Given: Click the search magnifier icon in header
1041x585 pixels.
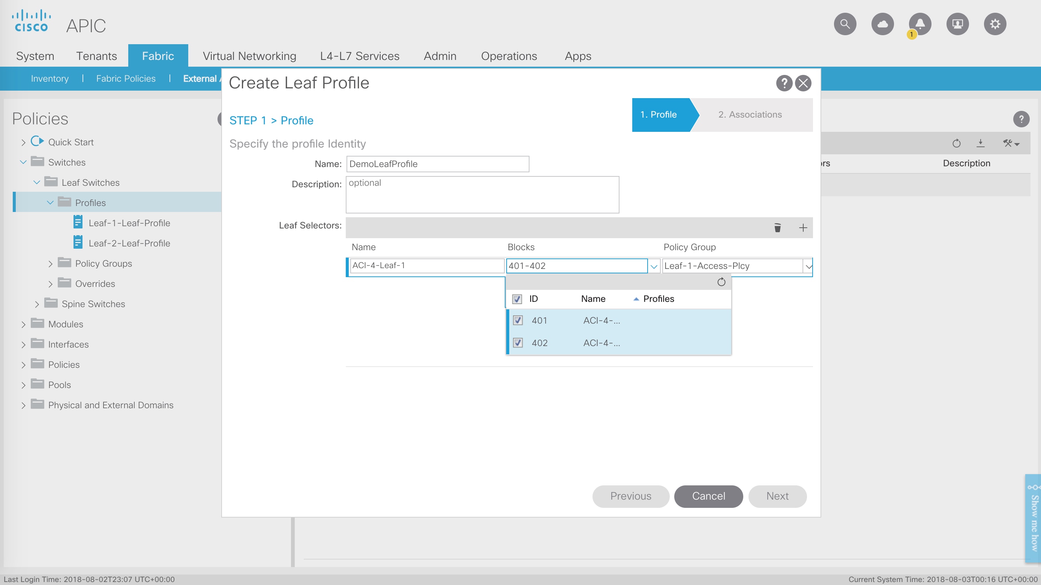Looking at the screenshot, I should tap(844, 24).
